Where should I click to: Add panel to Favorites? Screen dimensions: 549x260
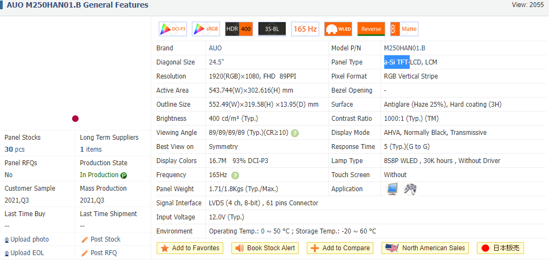click(x=190, y=248)
